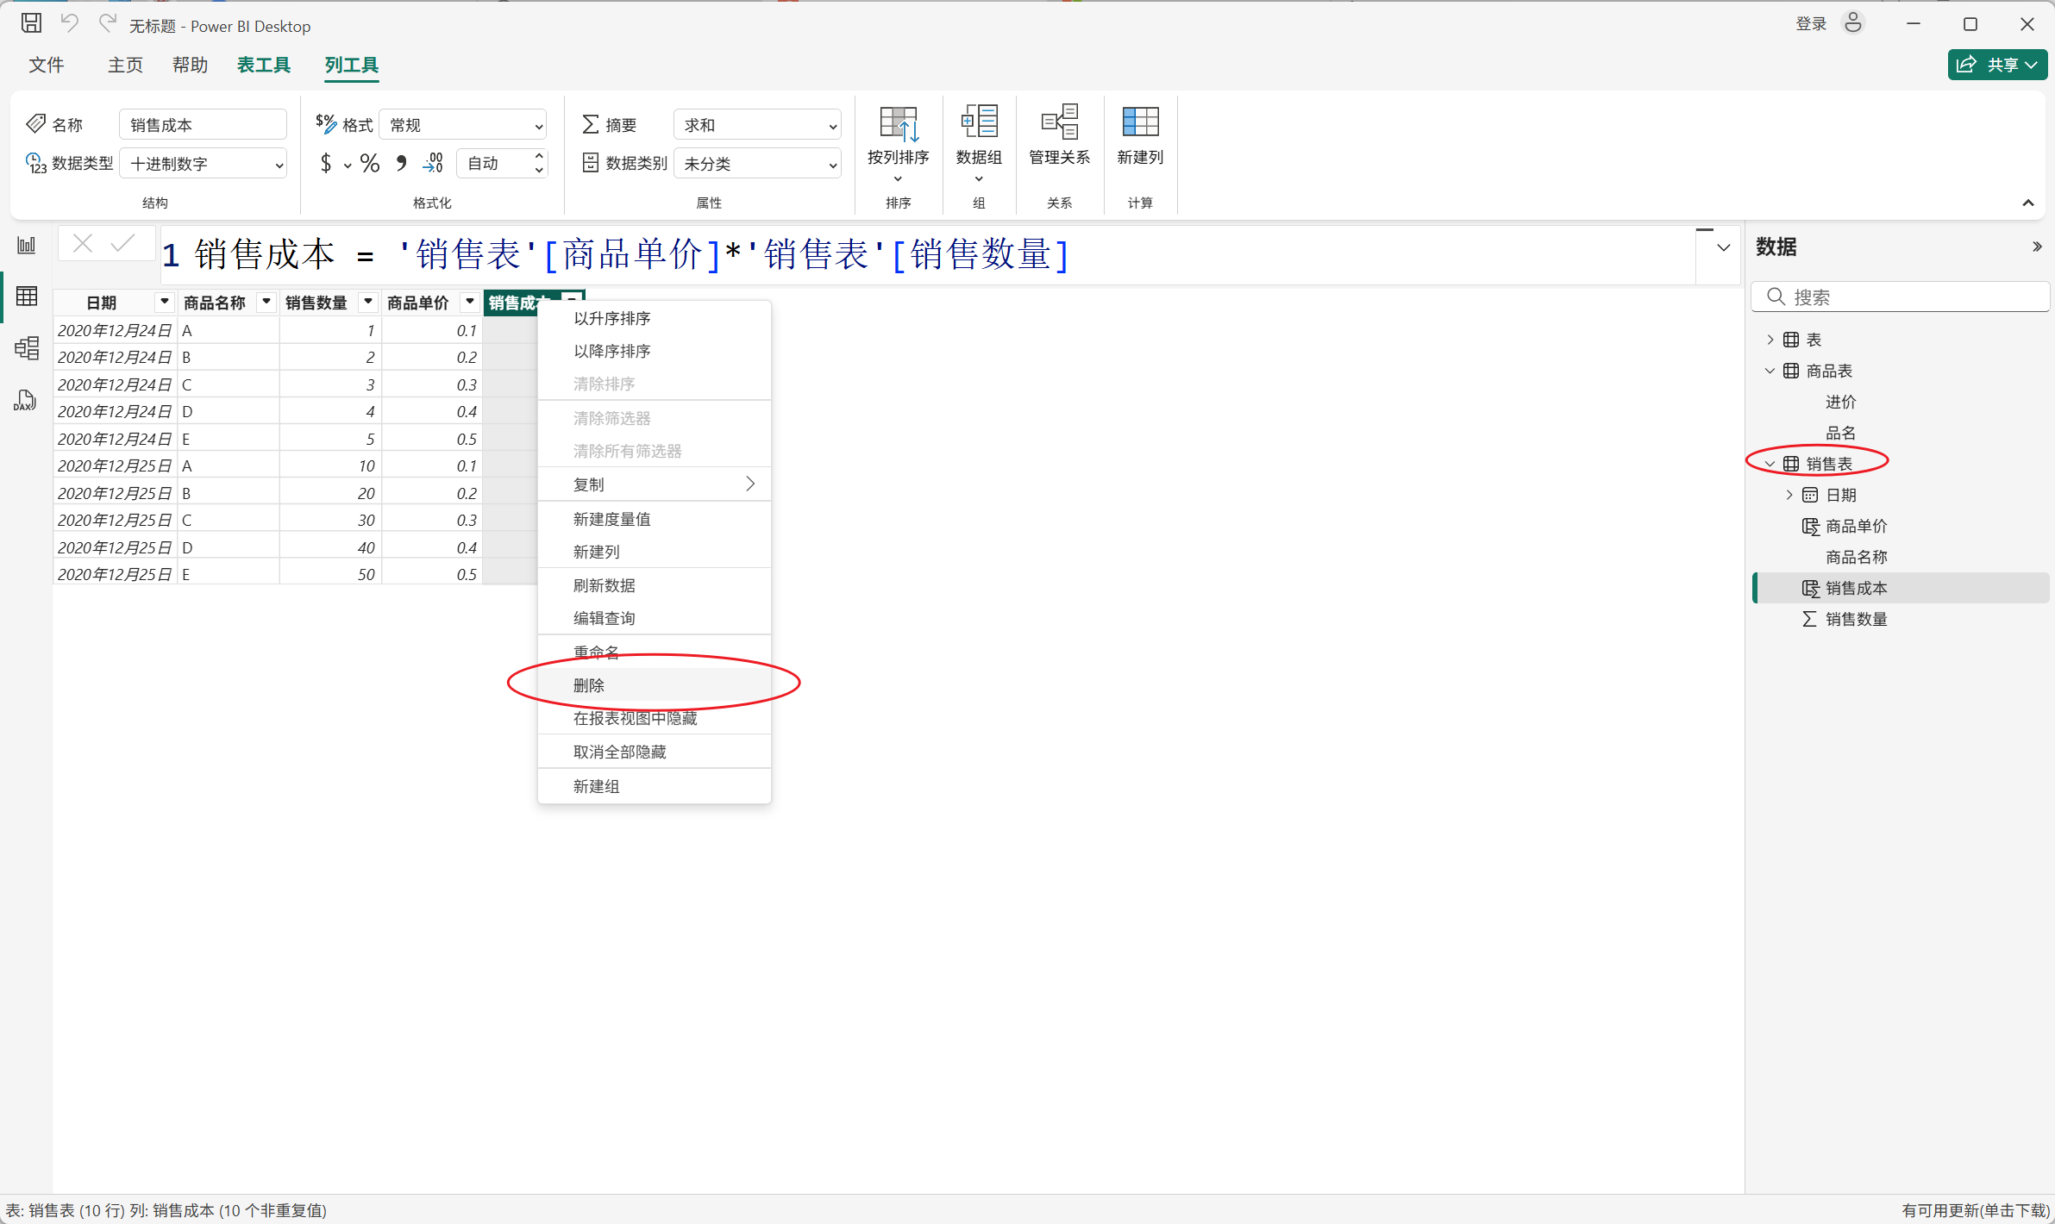Expand the 表 table in Data pane
The height and width of the screenshot is (1224, 2055).
click(x=1770, y=340)
